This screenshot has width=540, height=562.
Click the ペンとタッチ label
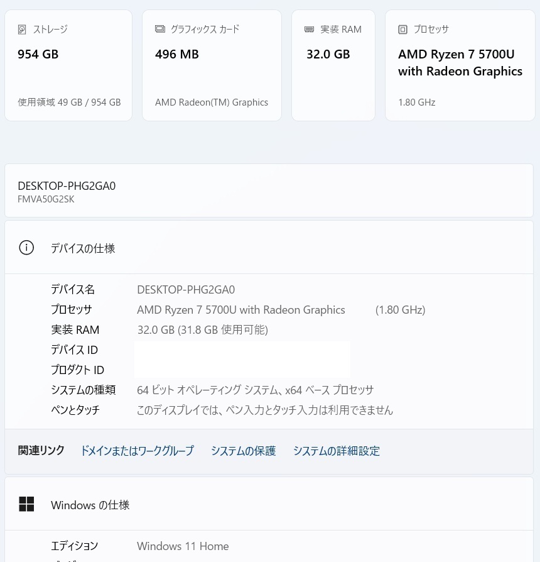[x=75, y=410]
